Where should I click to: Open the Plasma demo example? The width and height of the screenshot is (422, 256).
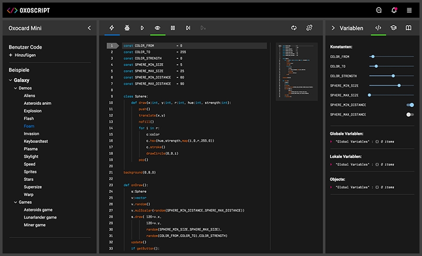(31, 149)
